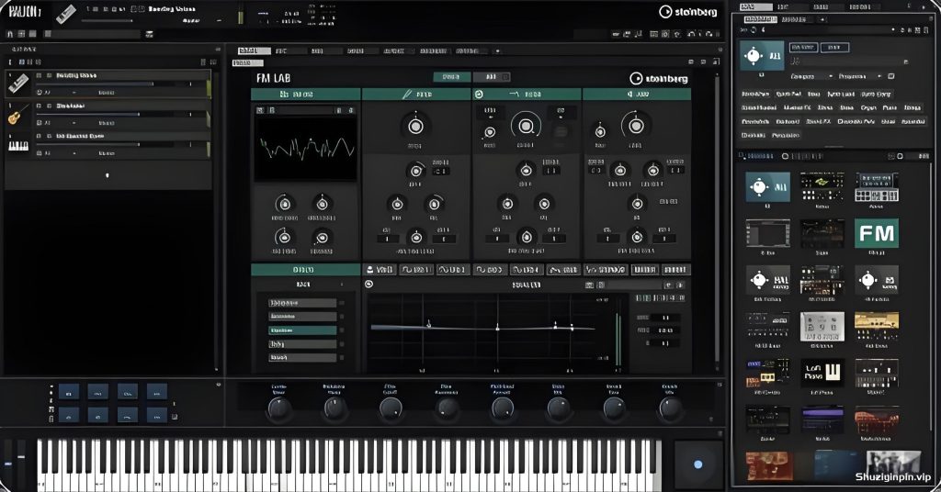Click the blue dot in the sphere control
The image size is (941, 492).
click(x=697, y=464)
